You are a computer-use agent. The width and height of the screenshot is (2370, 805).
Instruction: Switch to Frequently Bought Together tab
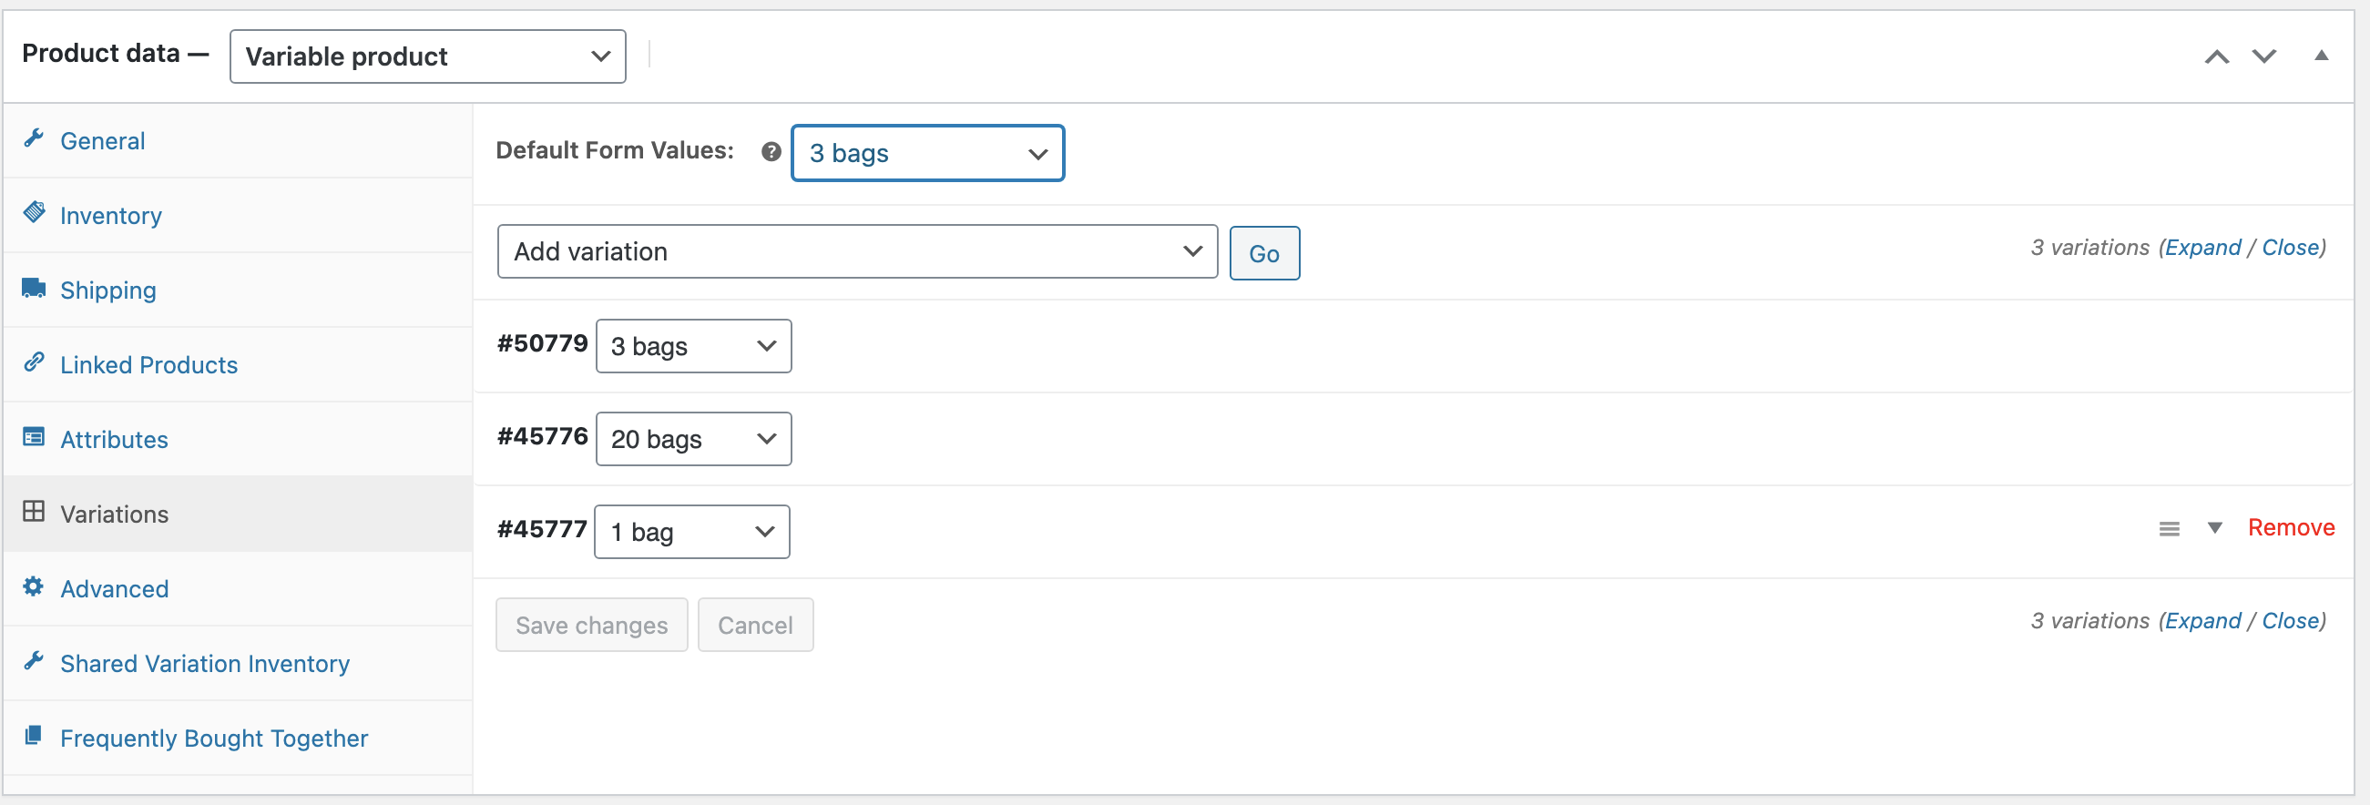click(213, 738)
